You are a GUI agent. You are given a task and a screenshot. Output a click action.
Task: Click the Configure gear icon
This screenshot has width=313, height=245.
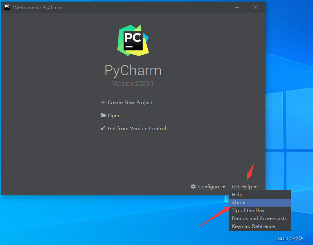coord(193,186)
